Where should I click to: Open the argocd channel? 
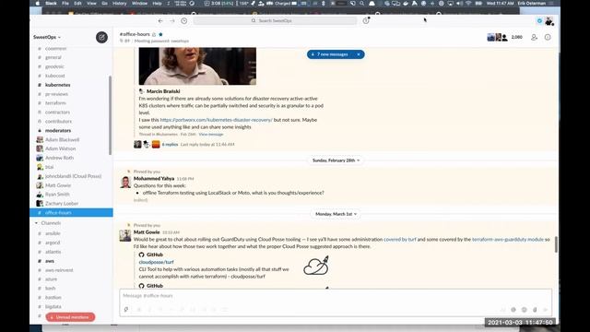pos(53,243)
